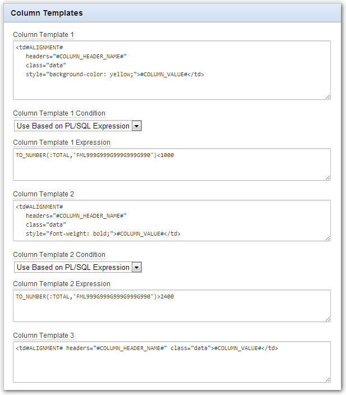Click the Column Template 1 Expression resize grip

click(x=327, y=178)
